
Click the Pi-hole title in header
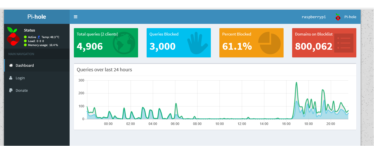coord(37,17)
